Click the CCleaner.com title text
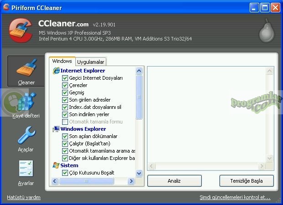This screenshot has height=205, width=283. coord(63,23)
